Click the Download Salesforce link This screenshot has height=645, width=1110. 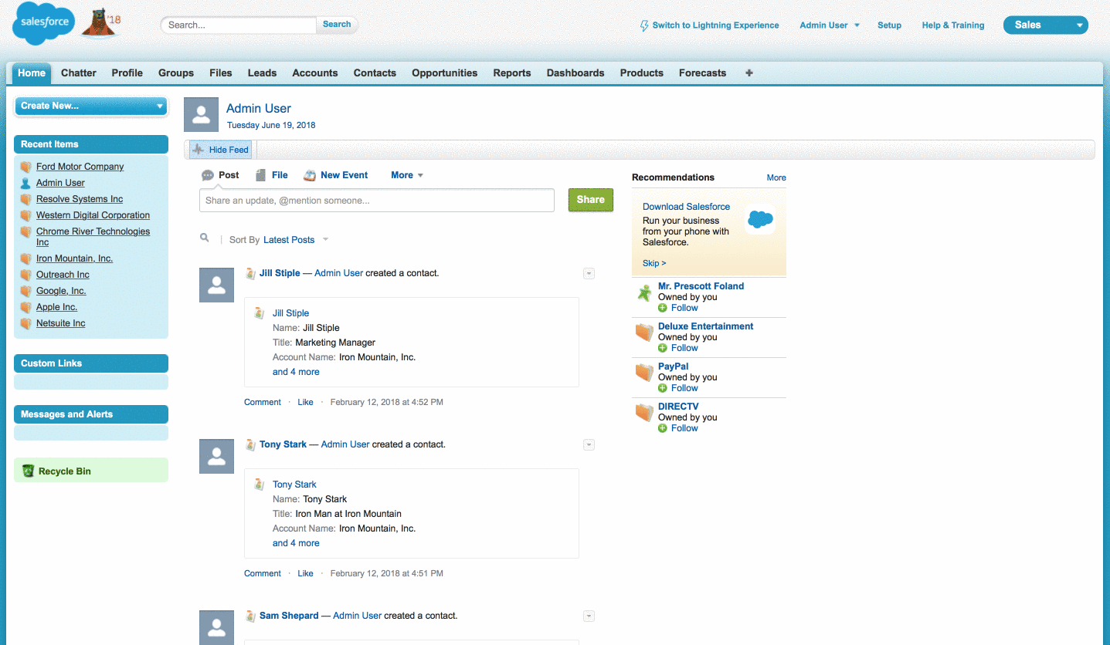pyautogui.click(x=686, y=207)
